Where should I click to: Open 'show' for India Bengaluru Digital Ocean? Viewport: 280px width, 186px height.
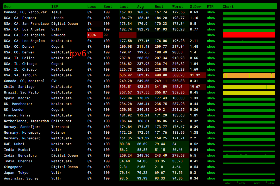pos(211,156)
